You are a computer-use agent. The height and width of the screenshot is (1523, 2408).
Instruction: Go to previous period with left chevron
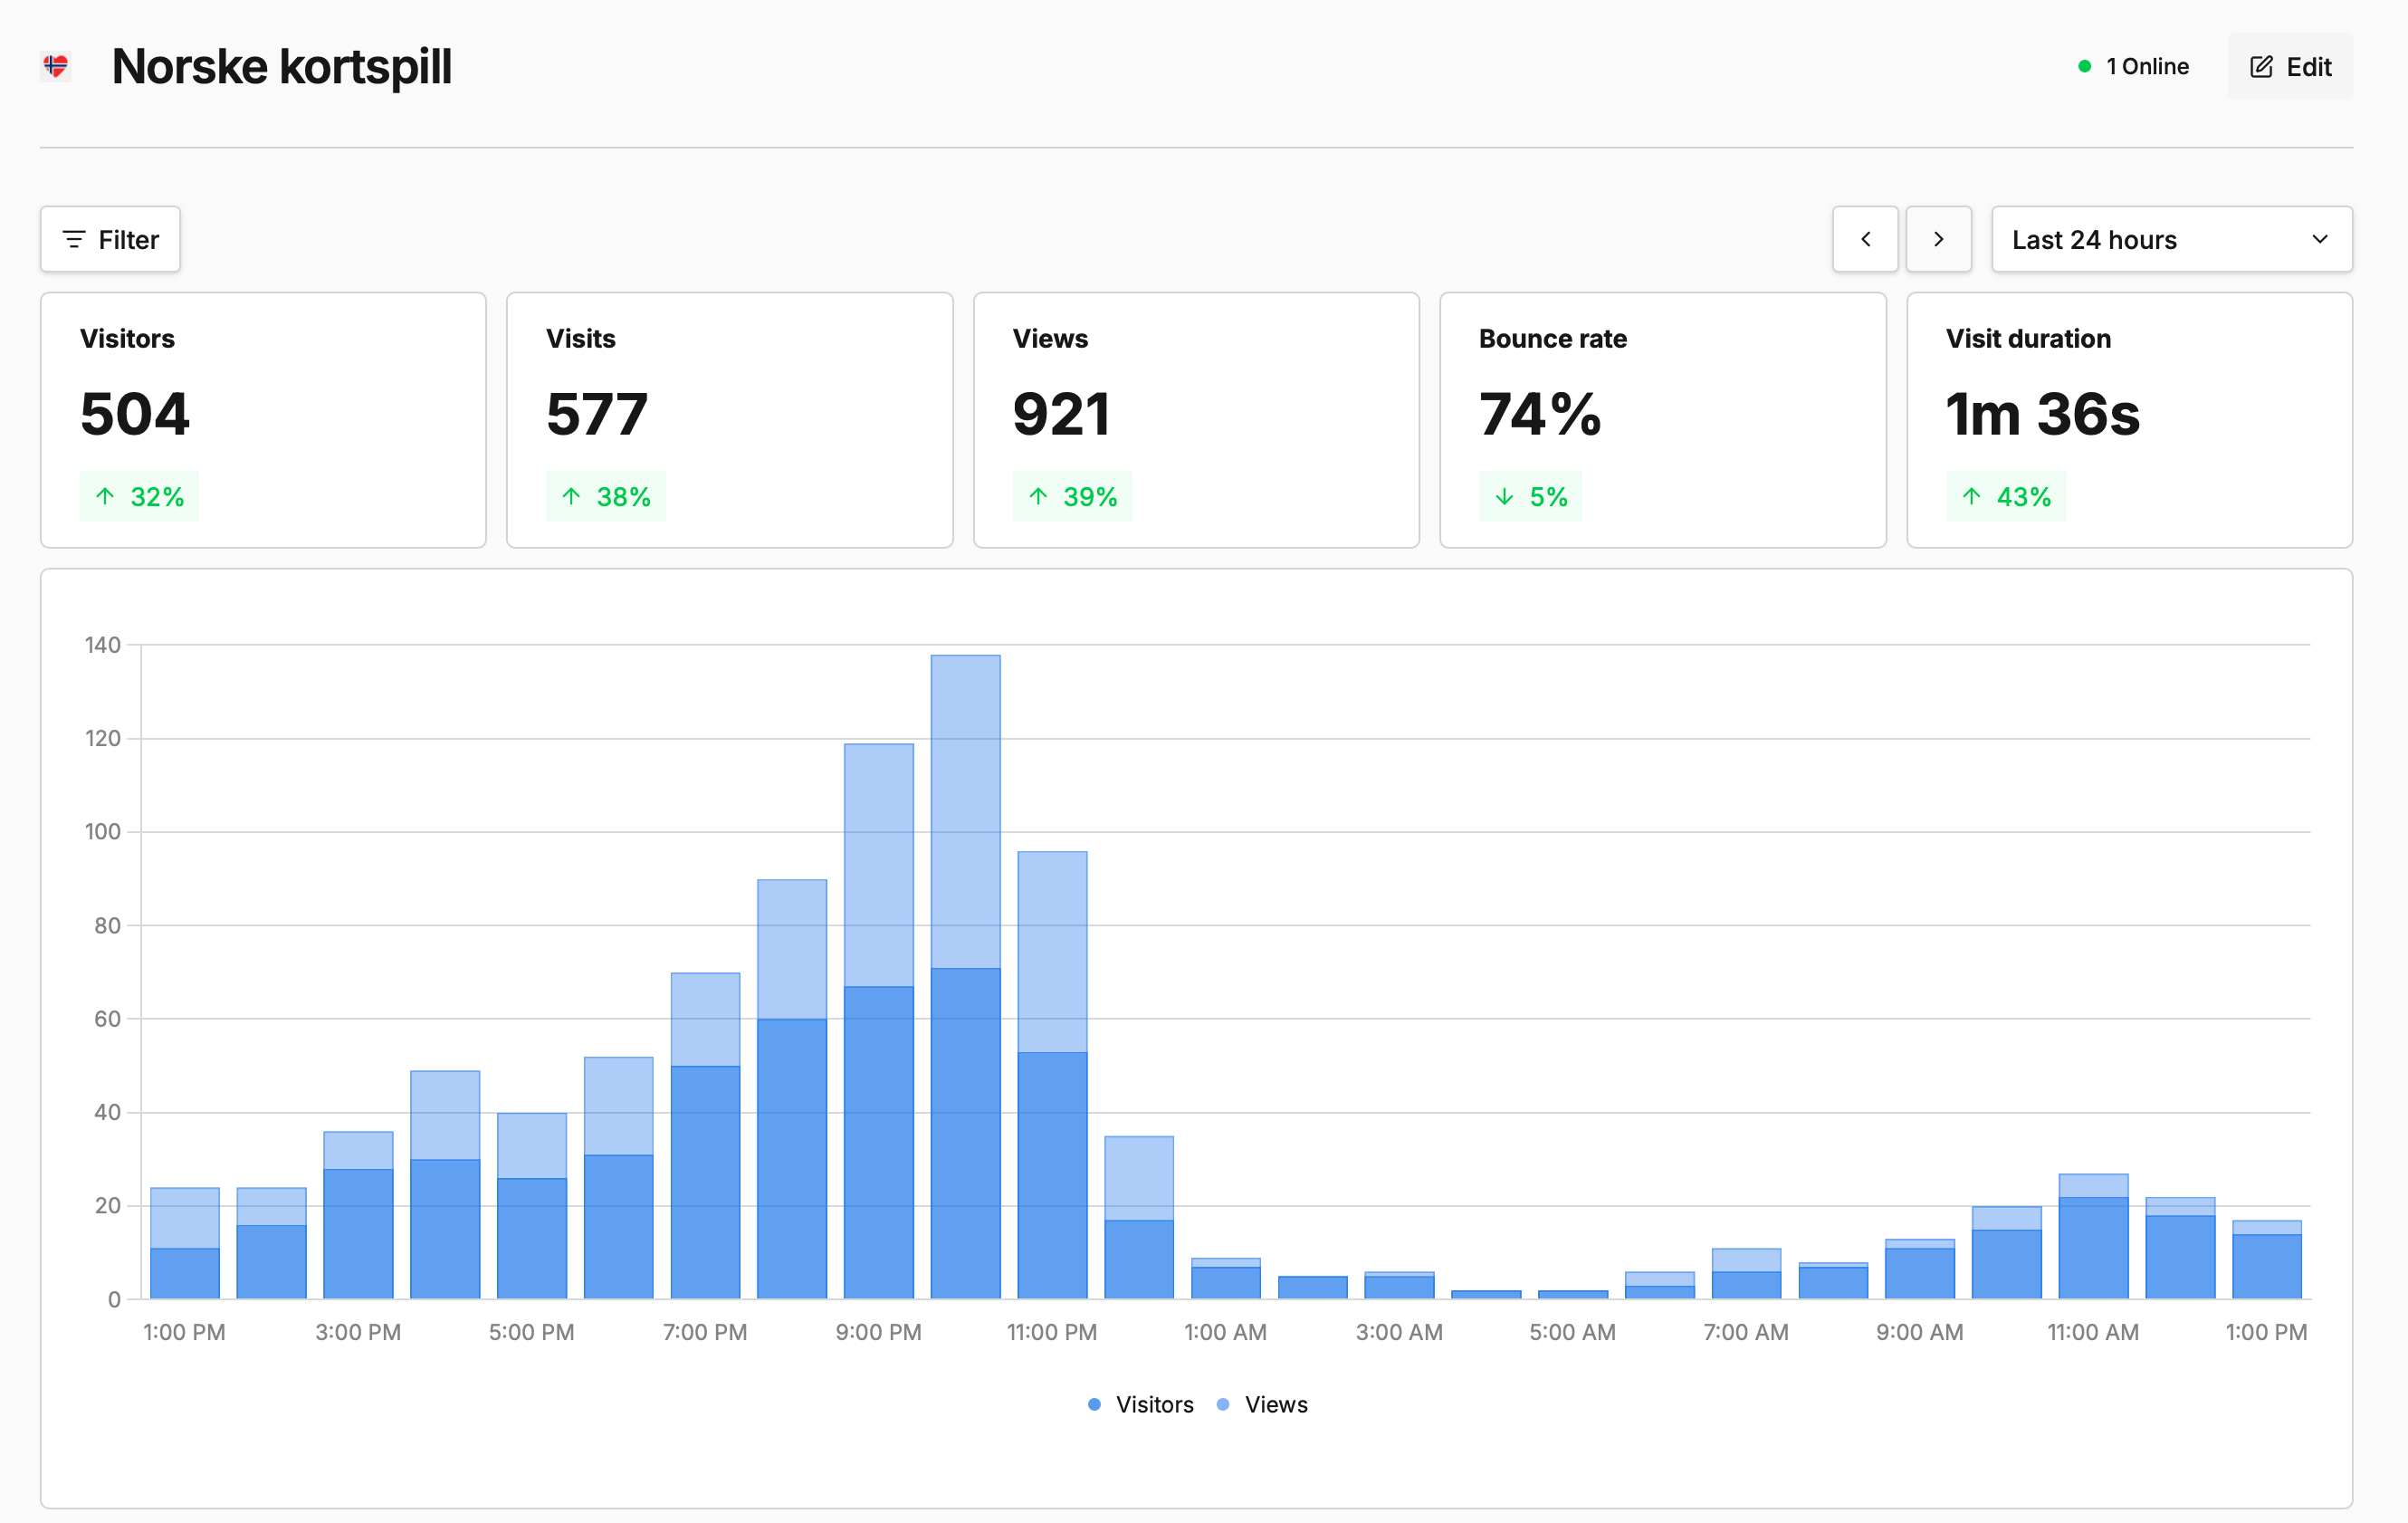coord(1865,239)
